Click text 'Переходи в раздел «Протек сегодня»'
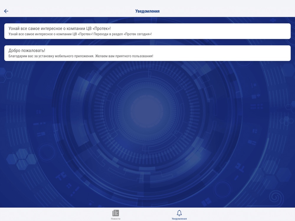The height and width of the screenshot is (221, 295). (122, 34)
